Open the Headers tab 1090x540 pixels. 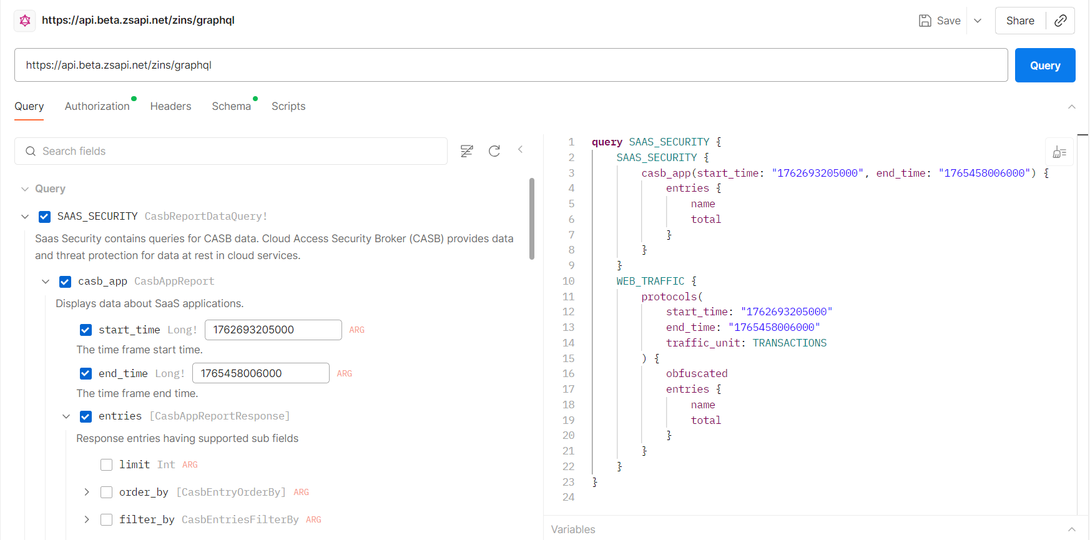coord(170,106)
